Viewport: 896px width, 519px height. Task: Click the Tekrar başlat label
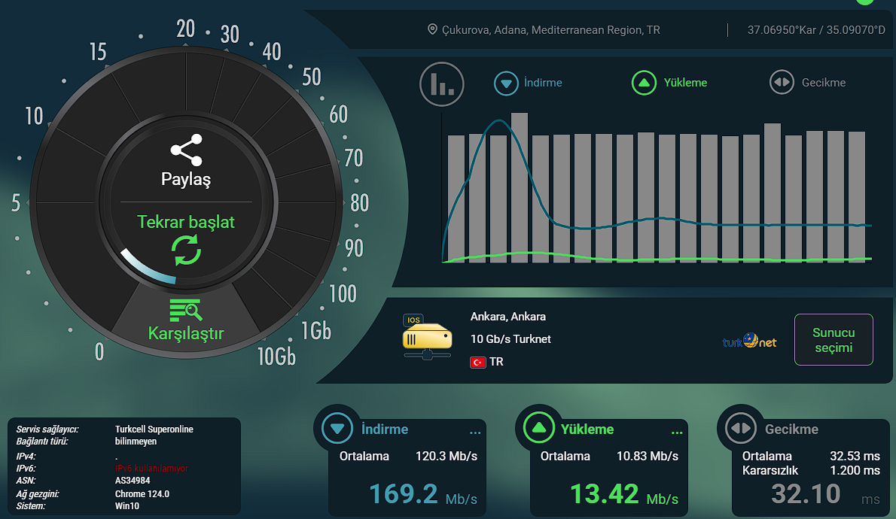[186, 222]
